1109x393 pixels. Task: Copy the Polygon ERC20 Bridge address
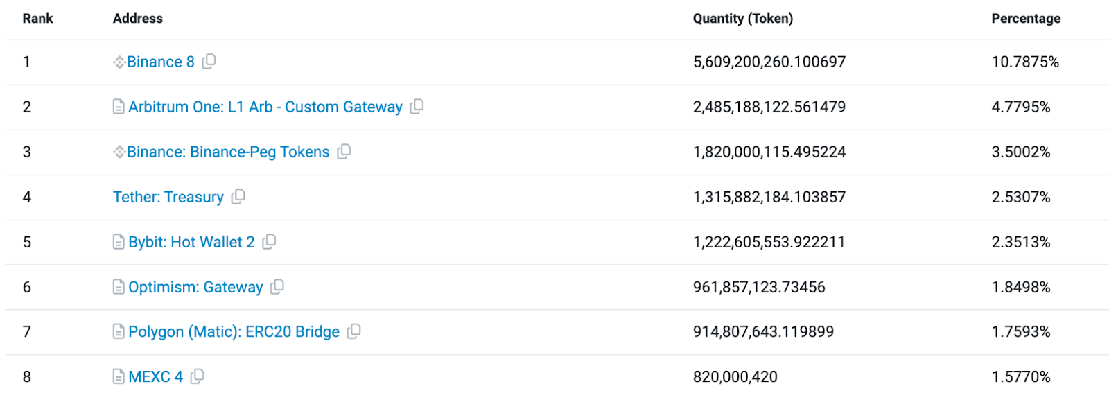tap(353, 332)
